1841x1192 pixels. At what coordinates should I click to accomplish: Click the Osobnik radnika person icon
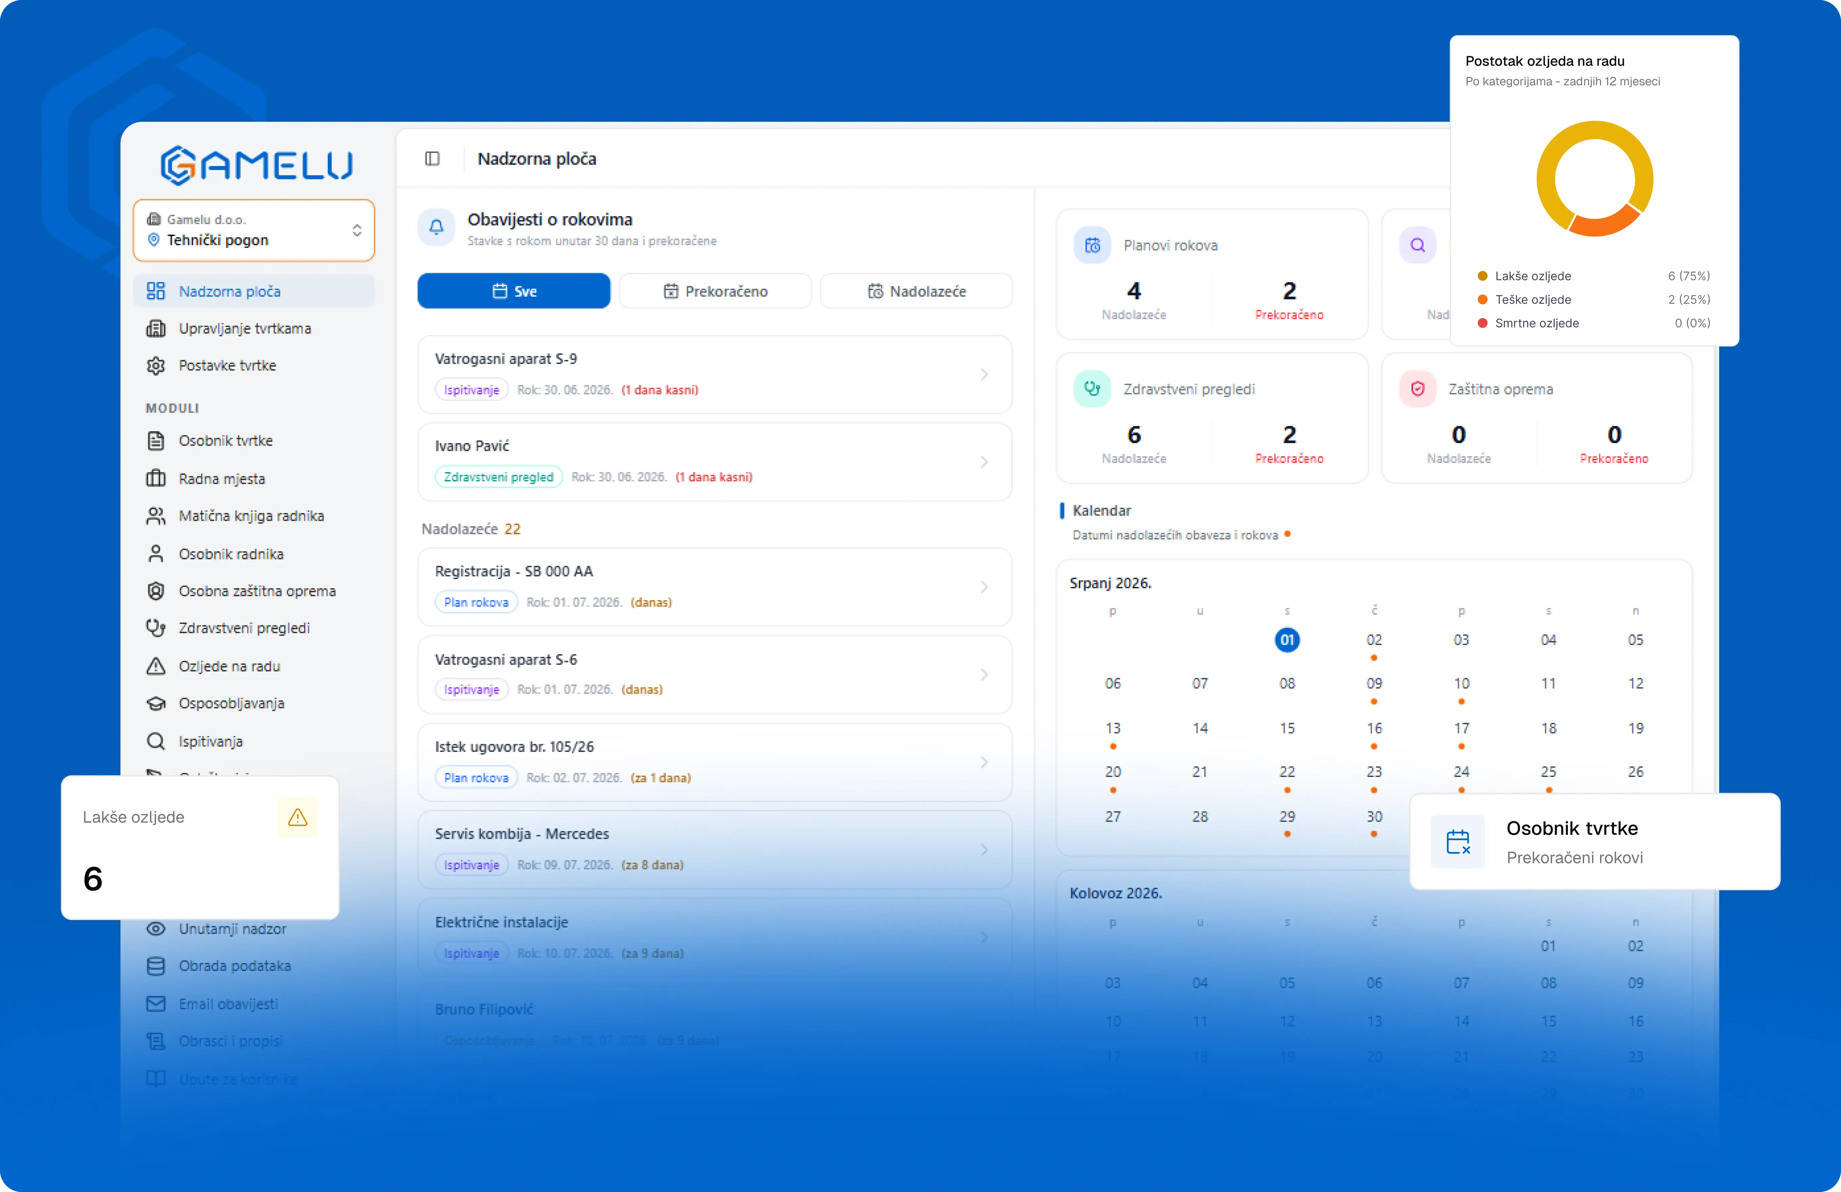[x=155, y=553]
